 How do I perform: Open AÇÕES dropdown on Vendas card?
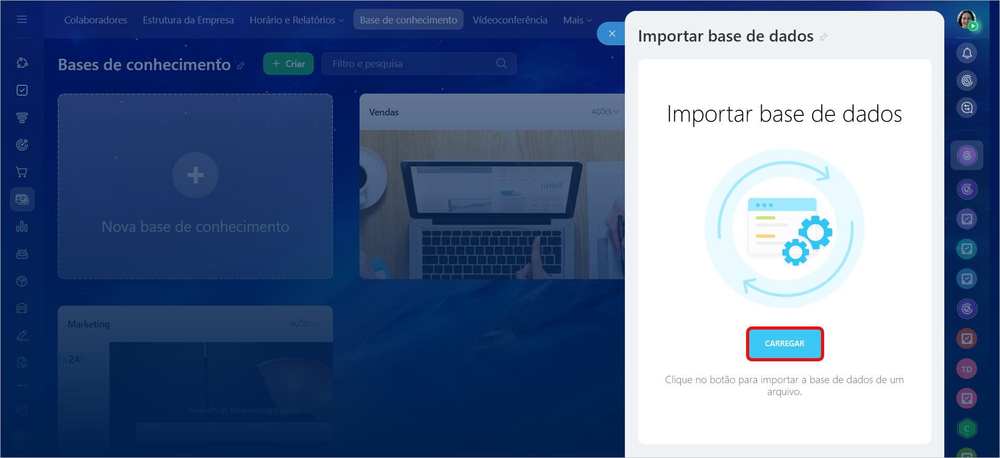click(605, 112)
